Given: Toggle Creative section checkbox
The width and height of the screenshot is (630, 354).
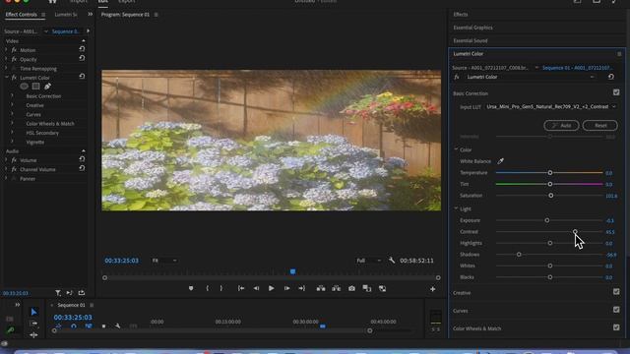Looking at the screenshot, I should point(616,292).
